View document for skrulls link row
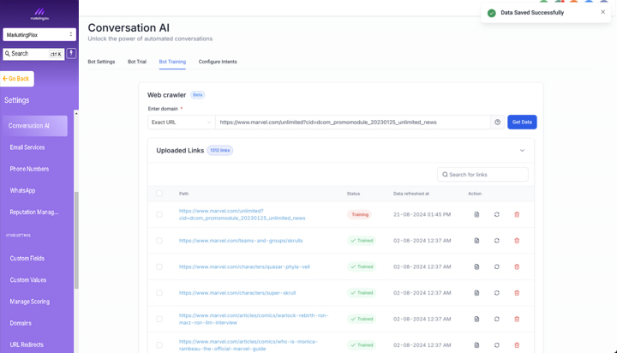 [476, 241]
